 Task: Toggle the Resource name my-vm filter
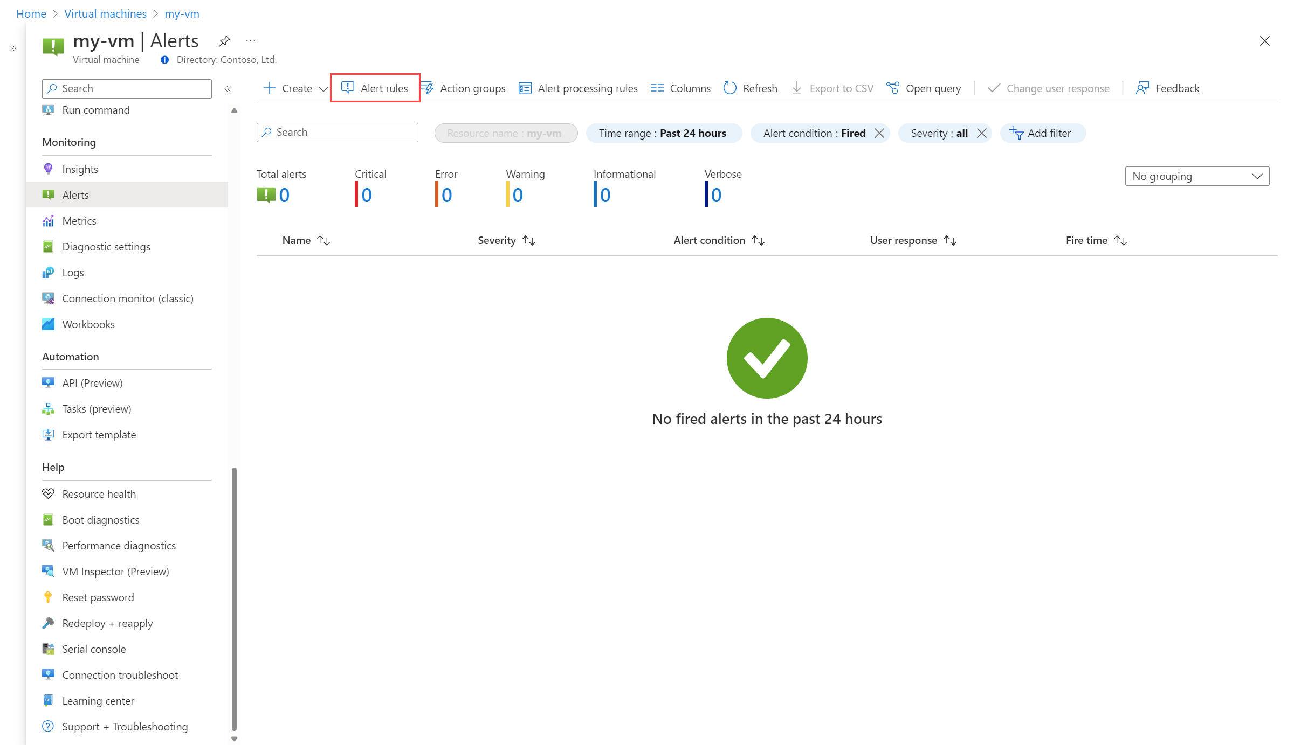(504, 133)
